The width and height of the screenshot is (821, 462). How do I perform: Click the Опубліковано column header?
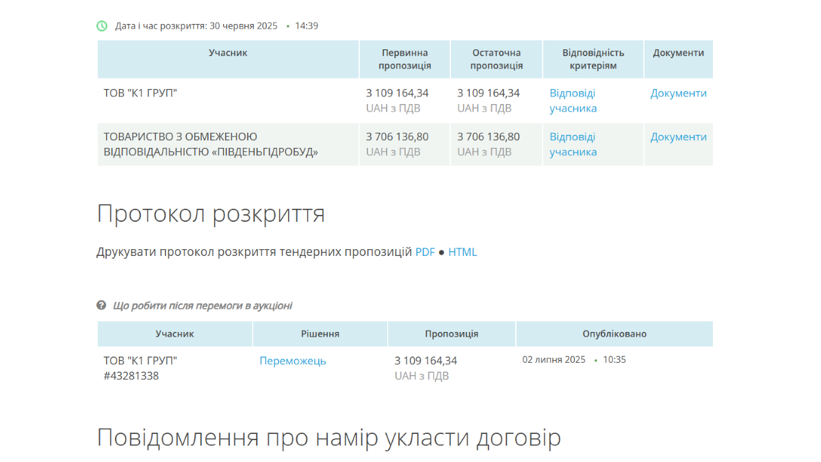point(614,334)
